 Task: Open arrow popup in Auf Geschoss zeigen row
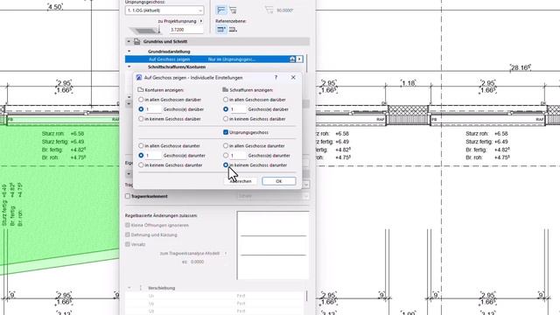pyautogui.click(x=299, y=59)
